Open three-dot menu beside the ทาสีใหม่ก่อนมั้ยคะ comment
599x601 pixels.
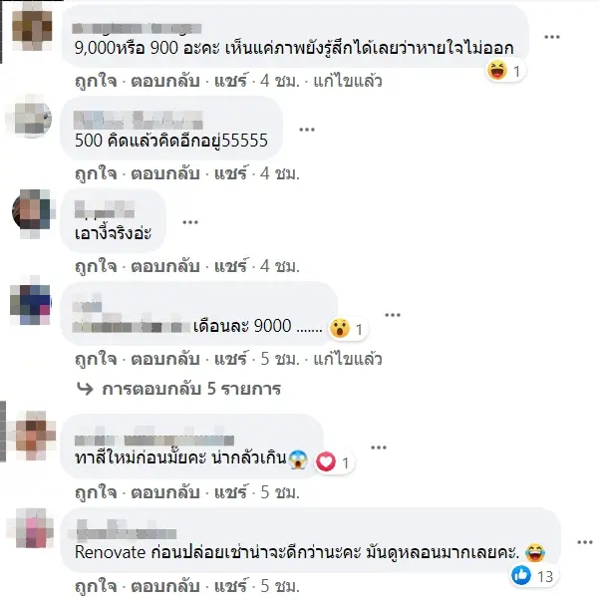[379, 448]
